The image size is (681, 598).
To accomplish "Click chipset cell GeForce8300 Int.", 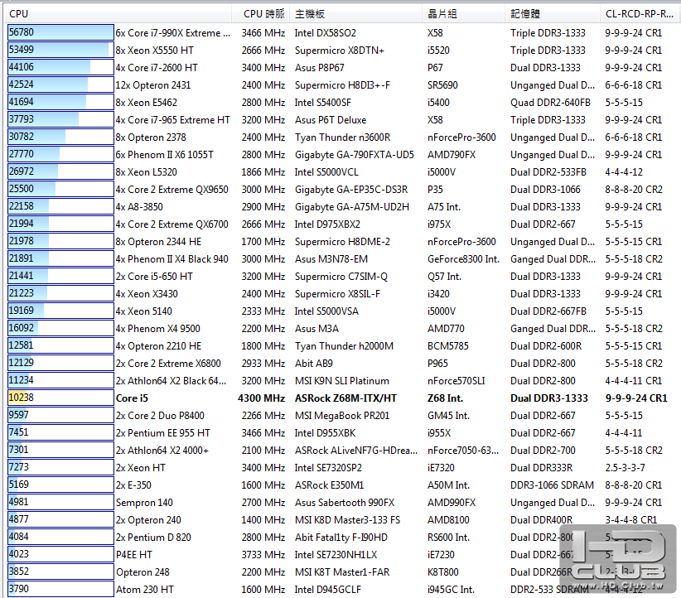I will (463, 259).
